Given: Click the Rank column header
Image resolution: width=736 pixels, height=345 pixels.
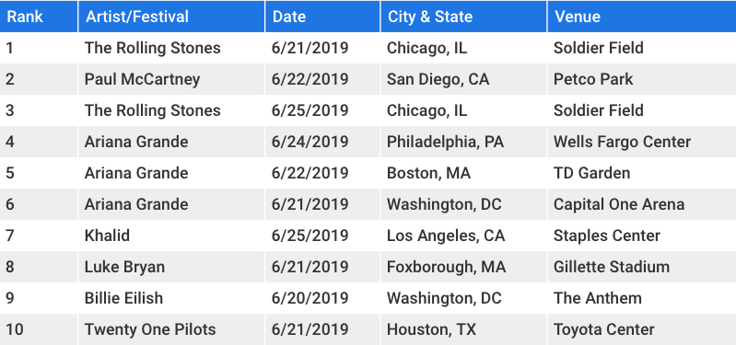Looking at the screenshot, I should 39,17.
